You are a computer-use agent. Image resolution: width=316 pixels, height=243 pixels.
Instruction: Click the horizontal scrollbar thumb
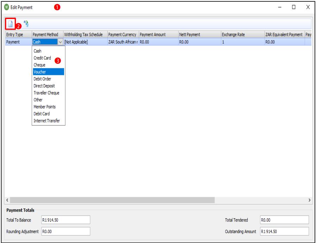point(112,200)
